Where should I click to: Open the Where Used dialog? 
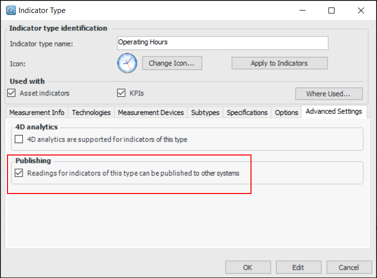[327, 93]
